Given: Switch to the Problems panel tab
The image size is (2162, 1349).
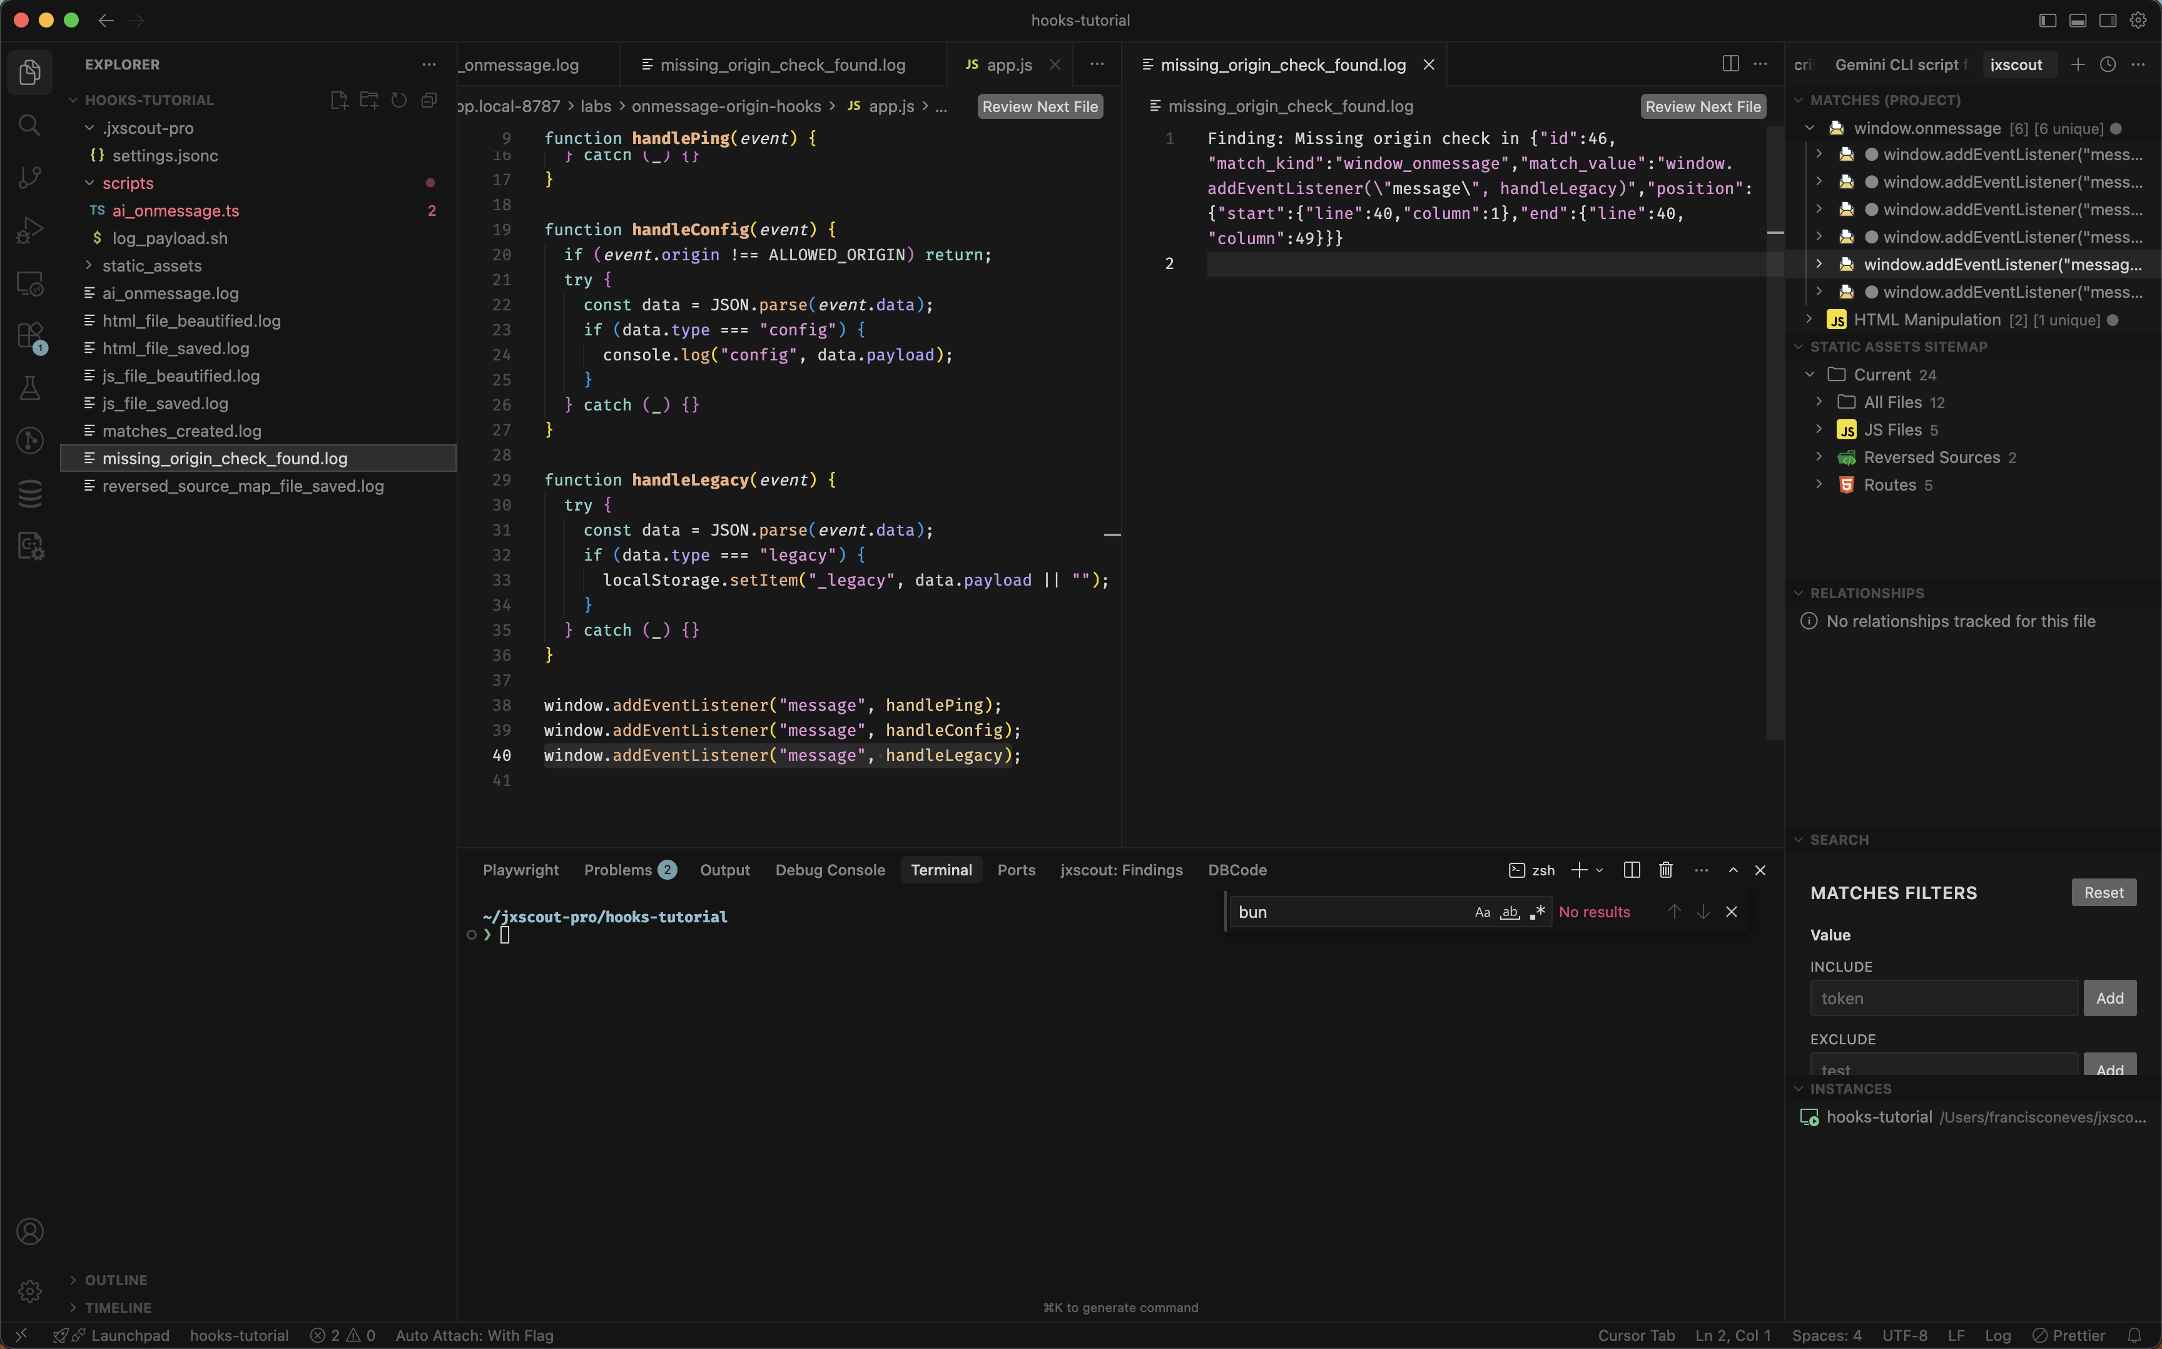Looking at the screenshot, I should [x=630, y=870].
